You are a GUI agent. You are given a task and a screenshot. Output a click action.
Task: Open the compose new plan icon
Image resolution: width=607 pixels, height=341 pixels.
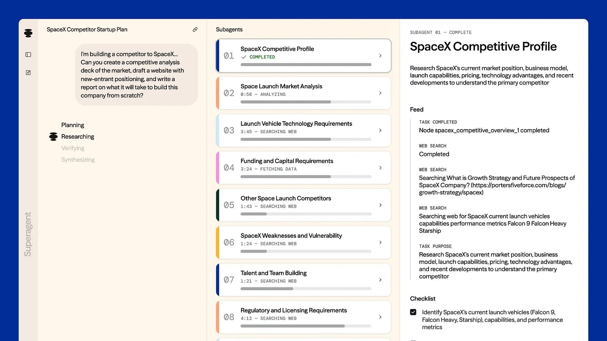pyautogui.click(x=28, y=72)
